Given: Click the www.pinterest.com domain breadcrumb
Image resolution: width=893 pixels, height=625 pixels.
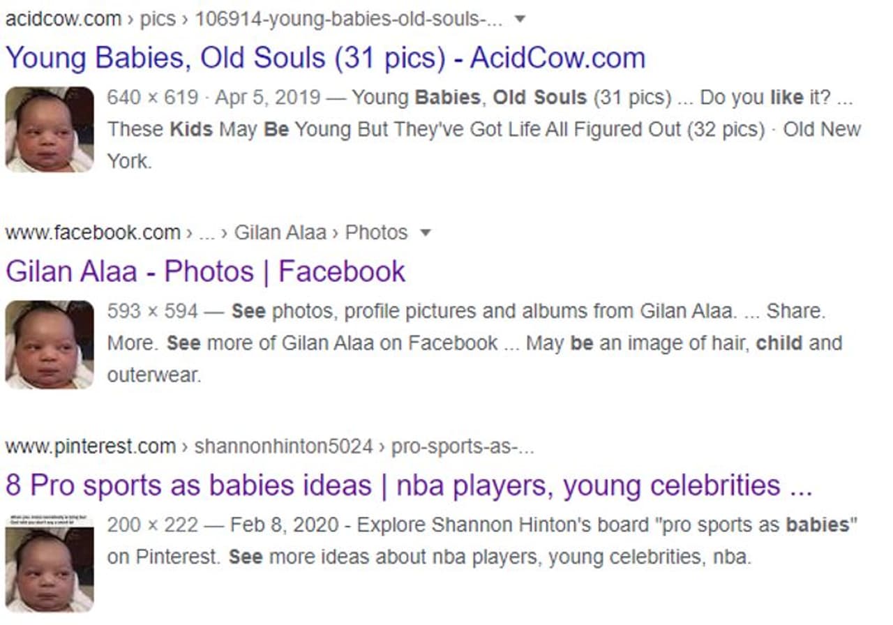Looking at the screenshot, I should (90, 446).
